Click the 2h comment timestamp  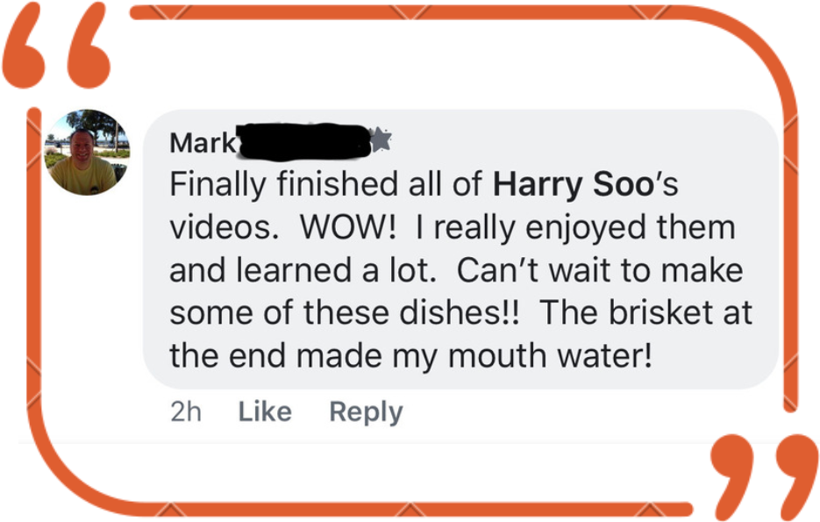(x=185, y=411)
